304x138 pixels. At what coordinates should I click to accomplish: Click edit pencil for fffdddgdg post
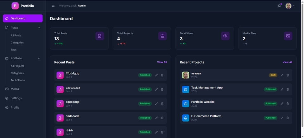click(x=156, y=75)
